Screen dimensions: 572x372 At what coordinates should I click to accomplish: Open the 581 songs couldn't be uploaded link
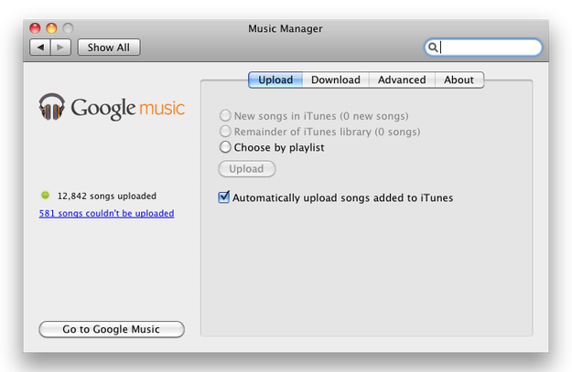point(106,213)
